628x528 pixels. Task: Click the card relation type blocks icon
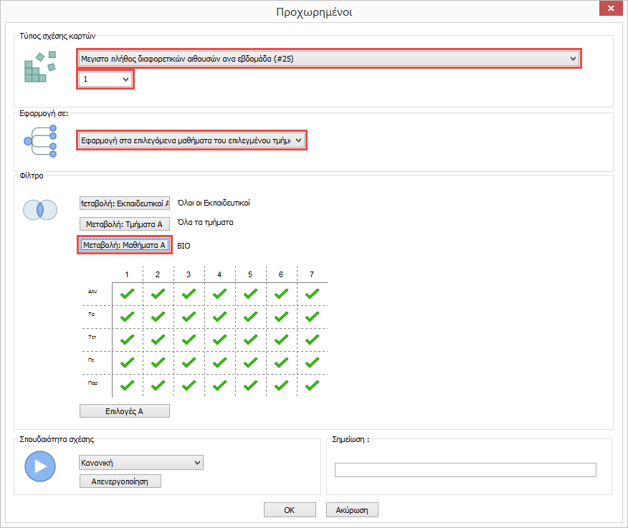pos(40,69)
